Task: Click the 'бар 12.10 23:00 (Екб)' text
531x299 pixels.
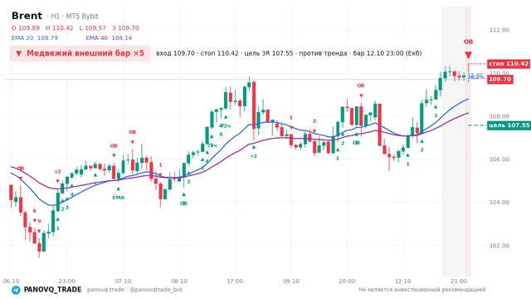Action: coord(387,53)
